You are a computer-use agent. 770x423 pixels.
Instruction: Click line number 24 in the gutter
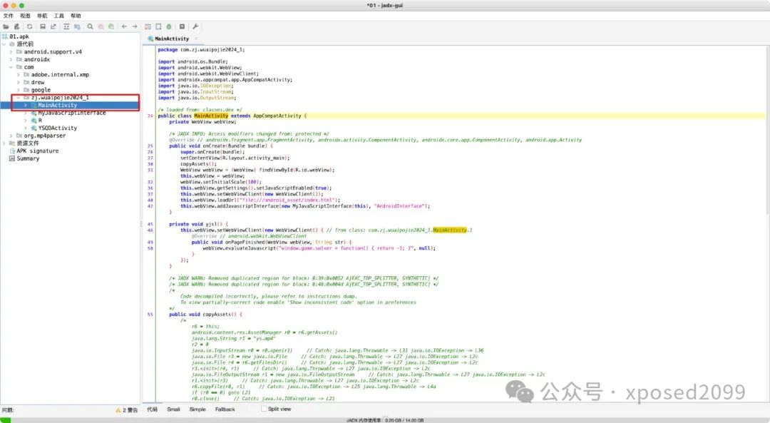[x=150, y=116]
